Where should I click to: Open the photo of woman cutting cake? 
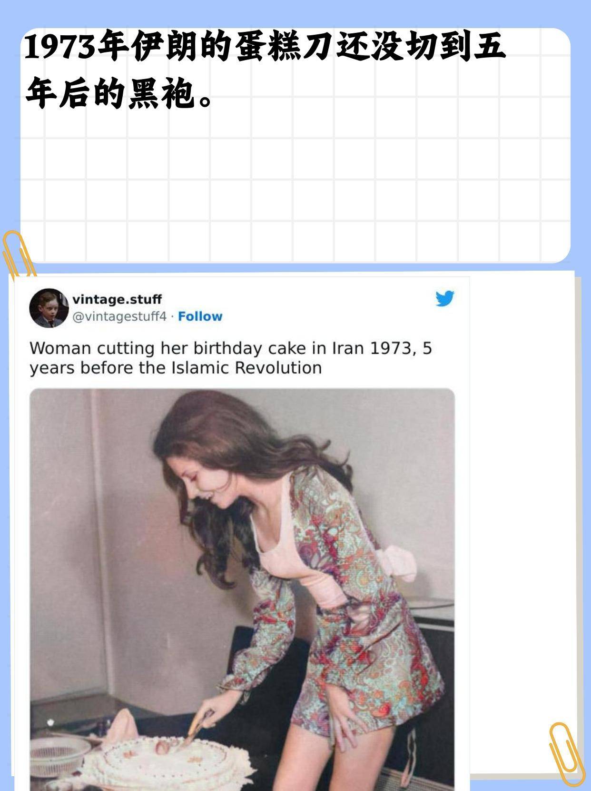pos(242,589)
